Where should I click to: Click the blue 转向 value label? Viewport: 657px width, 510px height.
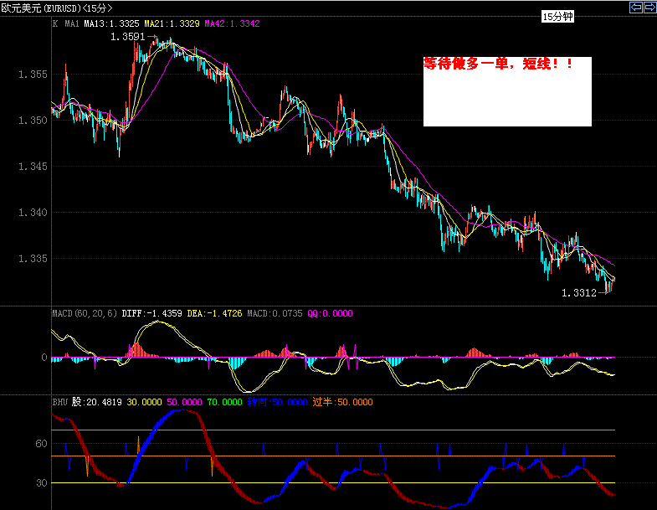277,402
